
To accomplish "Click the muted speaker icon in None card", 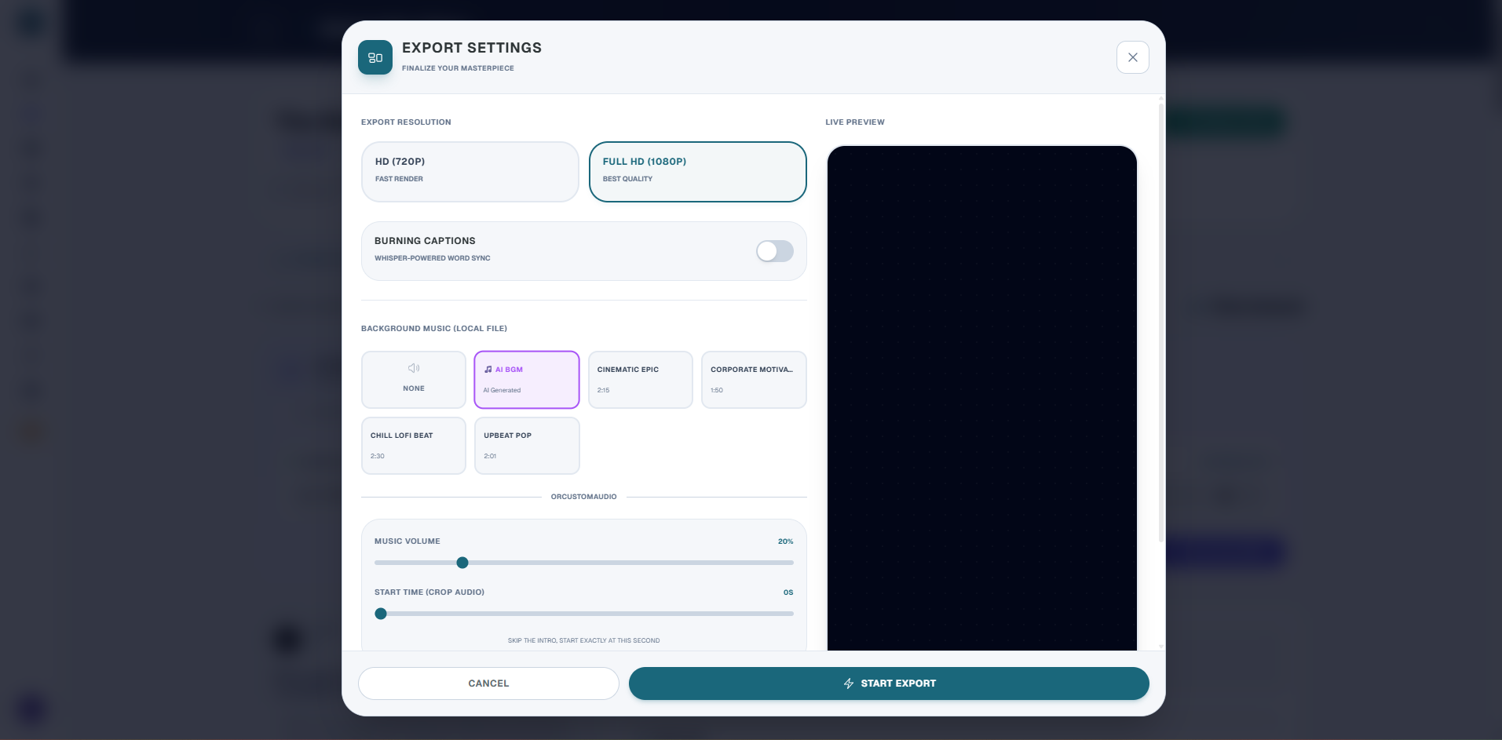I will [x=414, y=368].
